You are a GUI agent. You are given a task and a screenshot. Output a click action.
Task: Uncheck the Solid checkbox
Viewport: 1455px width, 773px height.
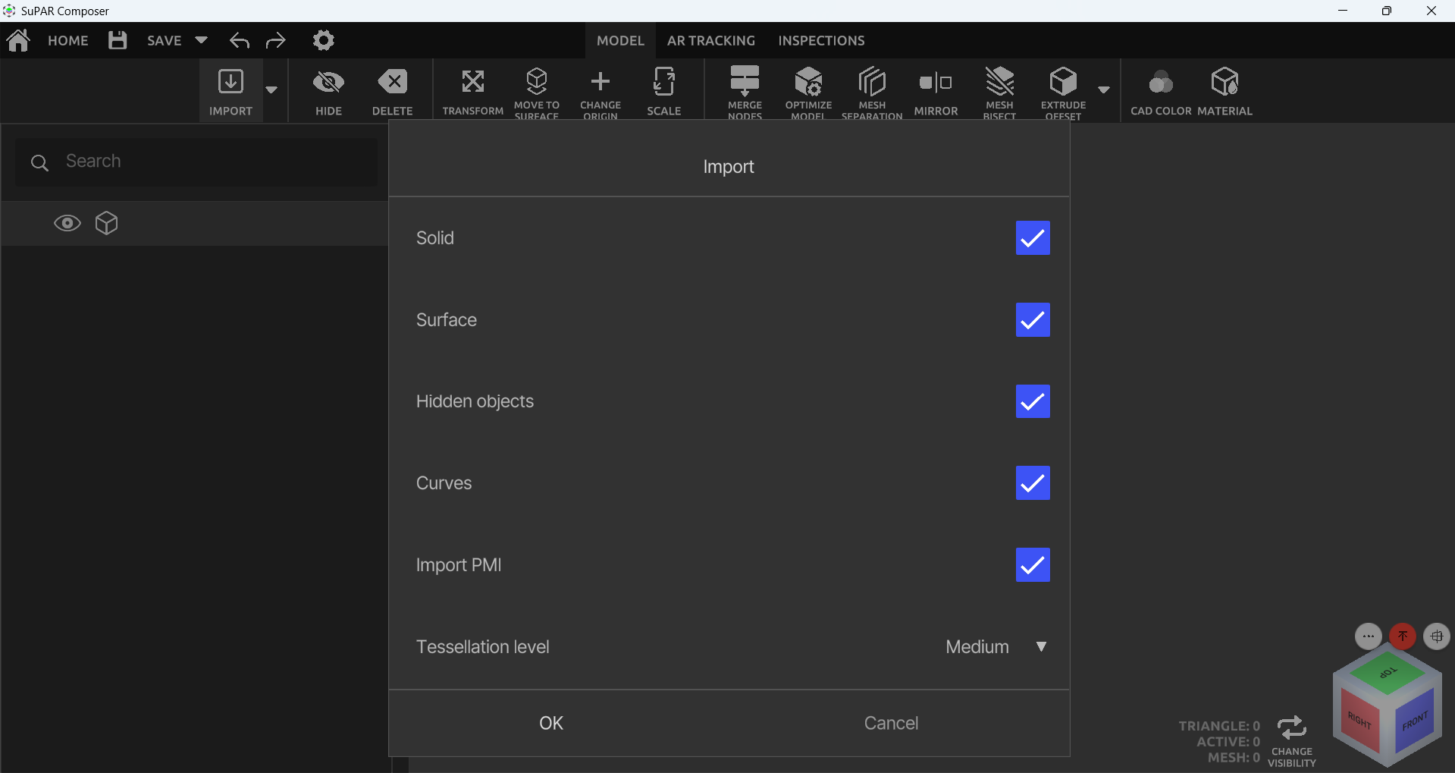(1033, 238)
